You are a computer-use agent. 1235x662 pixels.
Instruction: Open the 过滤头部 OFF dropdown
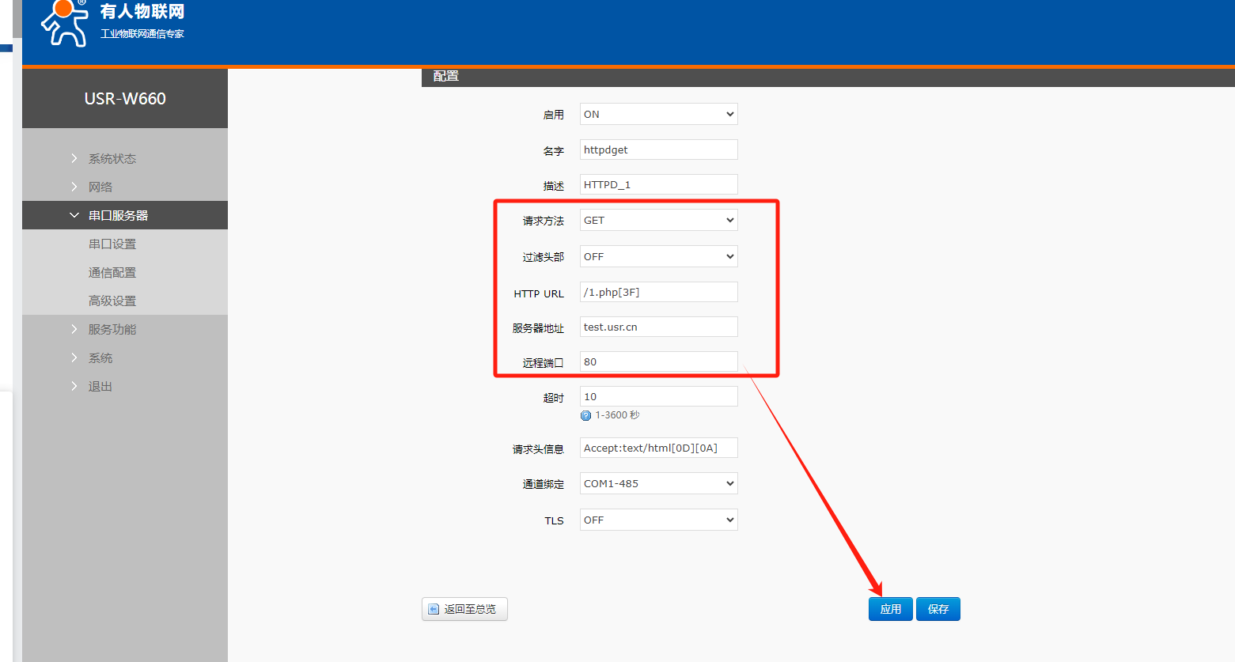pyautogui.click(x=658, y=256)
